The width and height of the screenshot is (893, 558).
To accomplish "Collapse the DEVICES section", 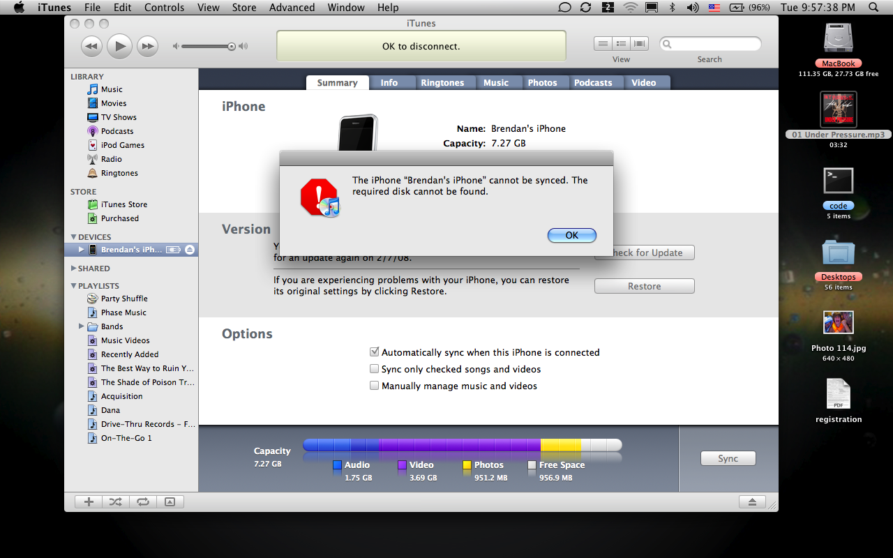I will point(74,237).
